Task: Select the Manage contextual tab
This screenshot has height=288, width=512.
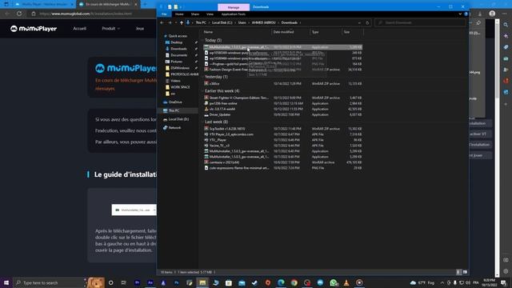Action: 234,7
